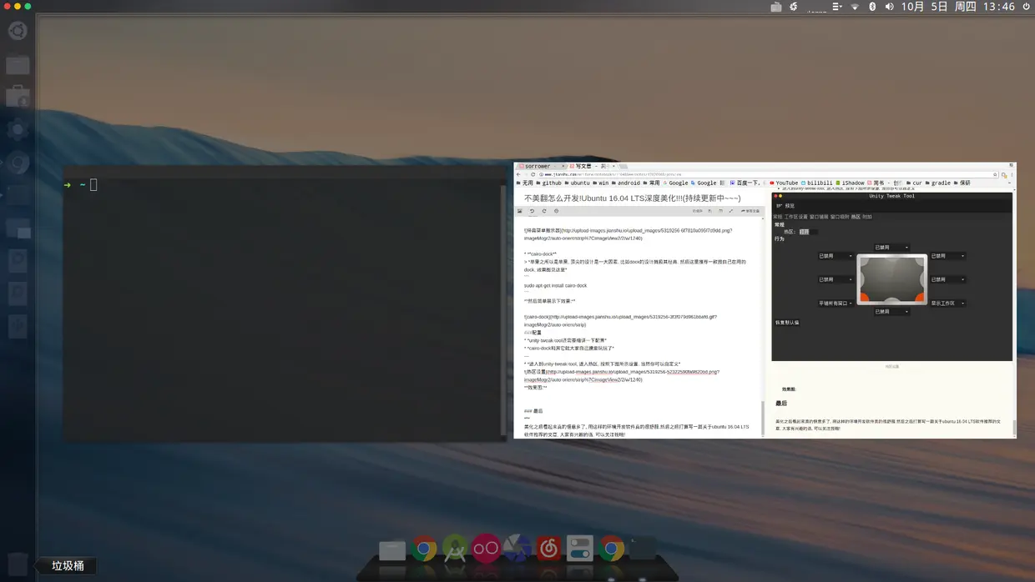Toggle editor fullscreen expand icon

(x=731, y=211)
